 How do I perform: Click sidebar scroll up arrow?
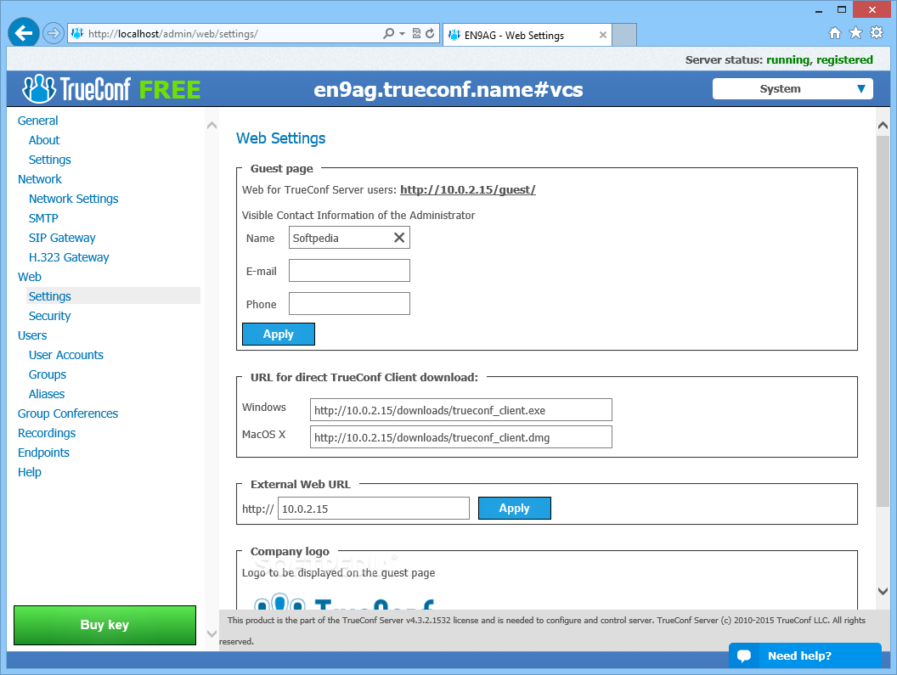(x=212, y=126)
